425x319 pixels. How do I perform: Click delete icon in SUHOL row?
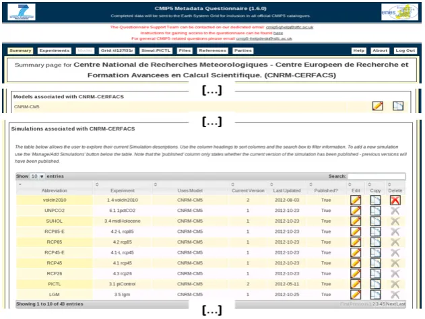395,221
